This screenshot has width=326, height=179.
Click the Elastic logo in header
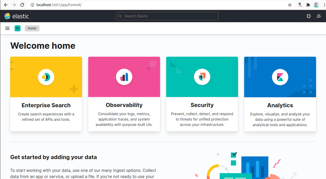coord(17,16)
